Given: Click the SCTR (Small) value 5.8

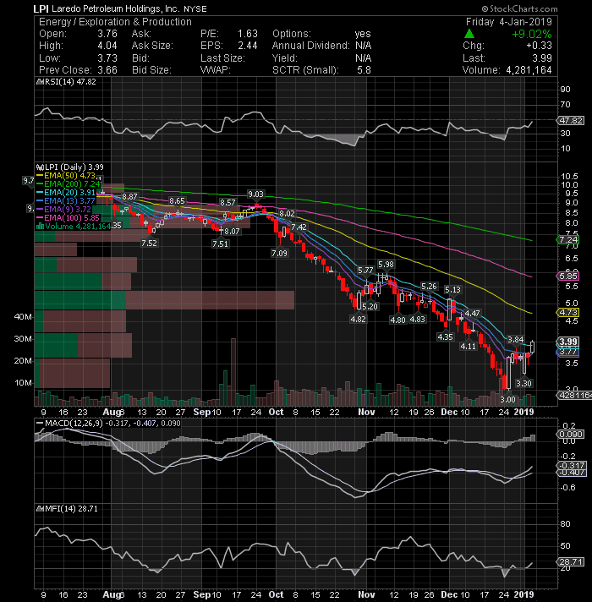Looking at the screenshot, I should tap(364, 70).
